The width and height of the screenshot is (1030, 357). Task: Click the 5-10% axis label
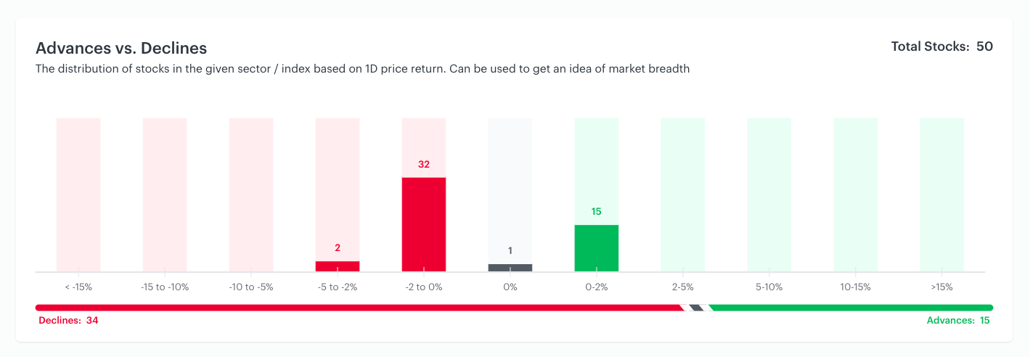click(769, 287)
